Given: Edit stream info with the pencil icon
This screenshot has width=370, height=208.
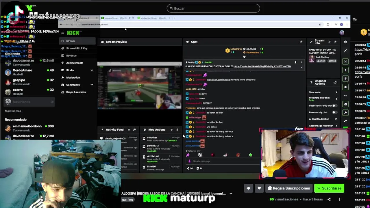Looking at the screenshot, I should (x=330, y=42).
